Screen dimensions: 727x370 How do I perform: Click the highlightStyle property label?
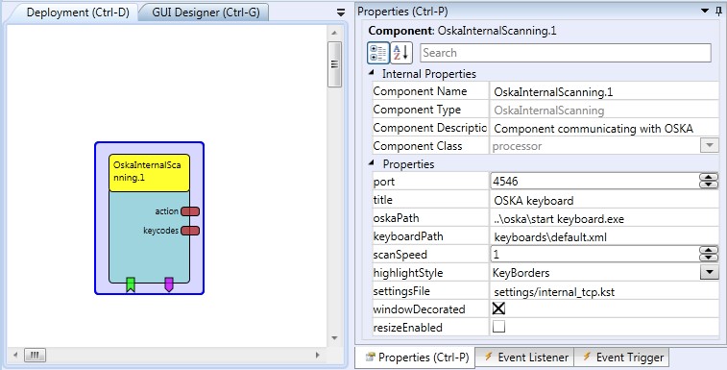(x=408, y=273)
